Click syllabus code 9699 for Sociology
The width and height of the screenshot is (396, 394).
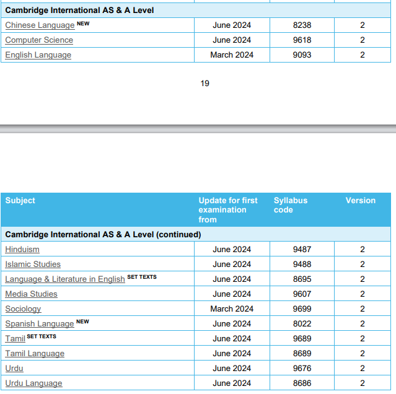click(302, 309)
